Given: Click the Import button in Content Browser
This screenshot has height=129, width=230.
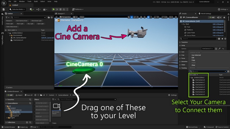Looking at the screenshot, I should pos(19,95).
